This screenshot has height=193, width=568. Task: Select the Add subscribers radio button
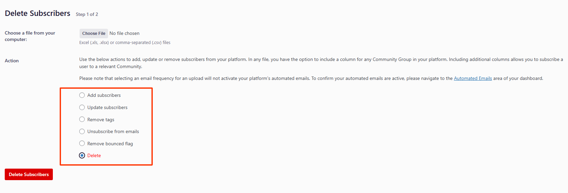pos(82,95)
